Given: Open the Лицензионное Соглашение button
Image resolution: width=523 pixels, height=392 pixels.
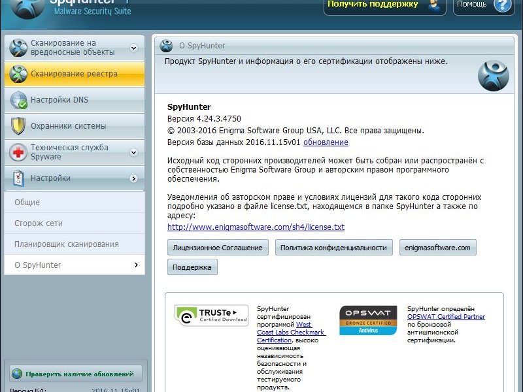Looking at the screenshot, I should coord(218,248).
